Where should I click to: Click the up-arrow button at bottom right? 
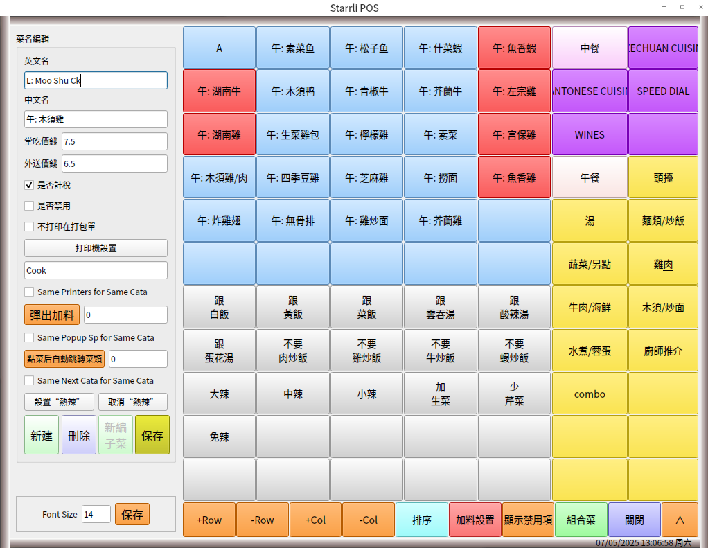[x=679, y=520]
